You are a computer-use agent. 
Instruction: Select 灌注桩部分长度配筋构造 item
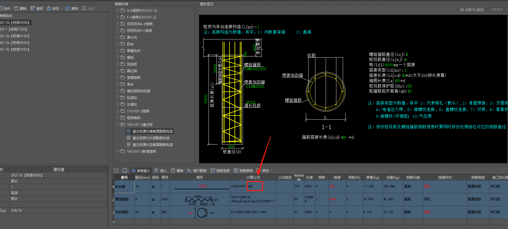[x=151, y=138]
